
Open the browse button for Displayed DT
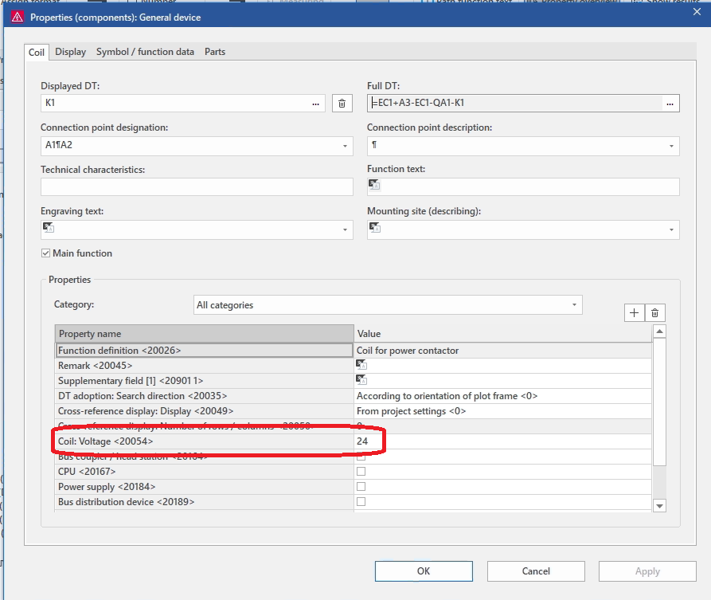click(x=315, y=104)
